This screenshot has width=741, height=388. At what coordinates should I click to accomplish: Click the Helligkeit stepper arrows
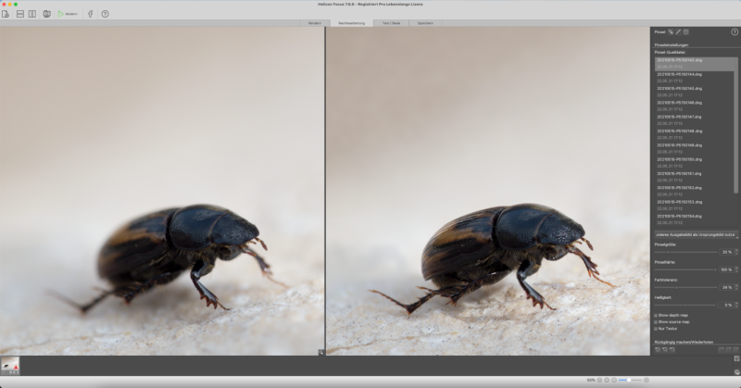[736, 306]
